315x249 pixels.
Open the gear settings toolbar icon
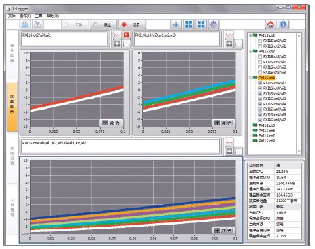(x=214, y=24)
